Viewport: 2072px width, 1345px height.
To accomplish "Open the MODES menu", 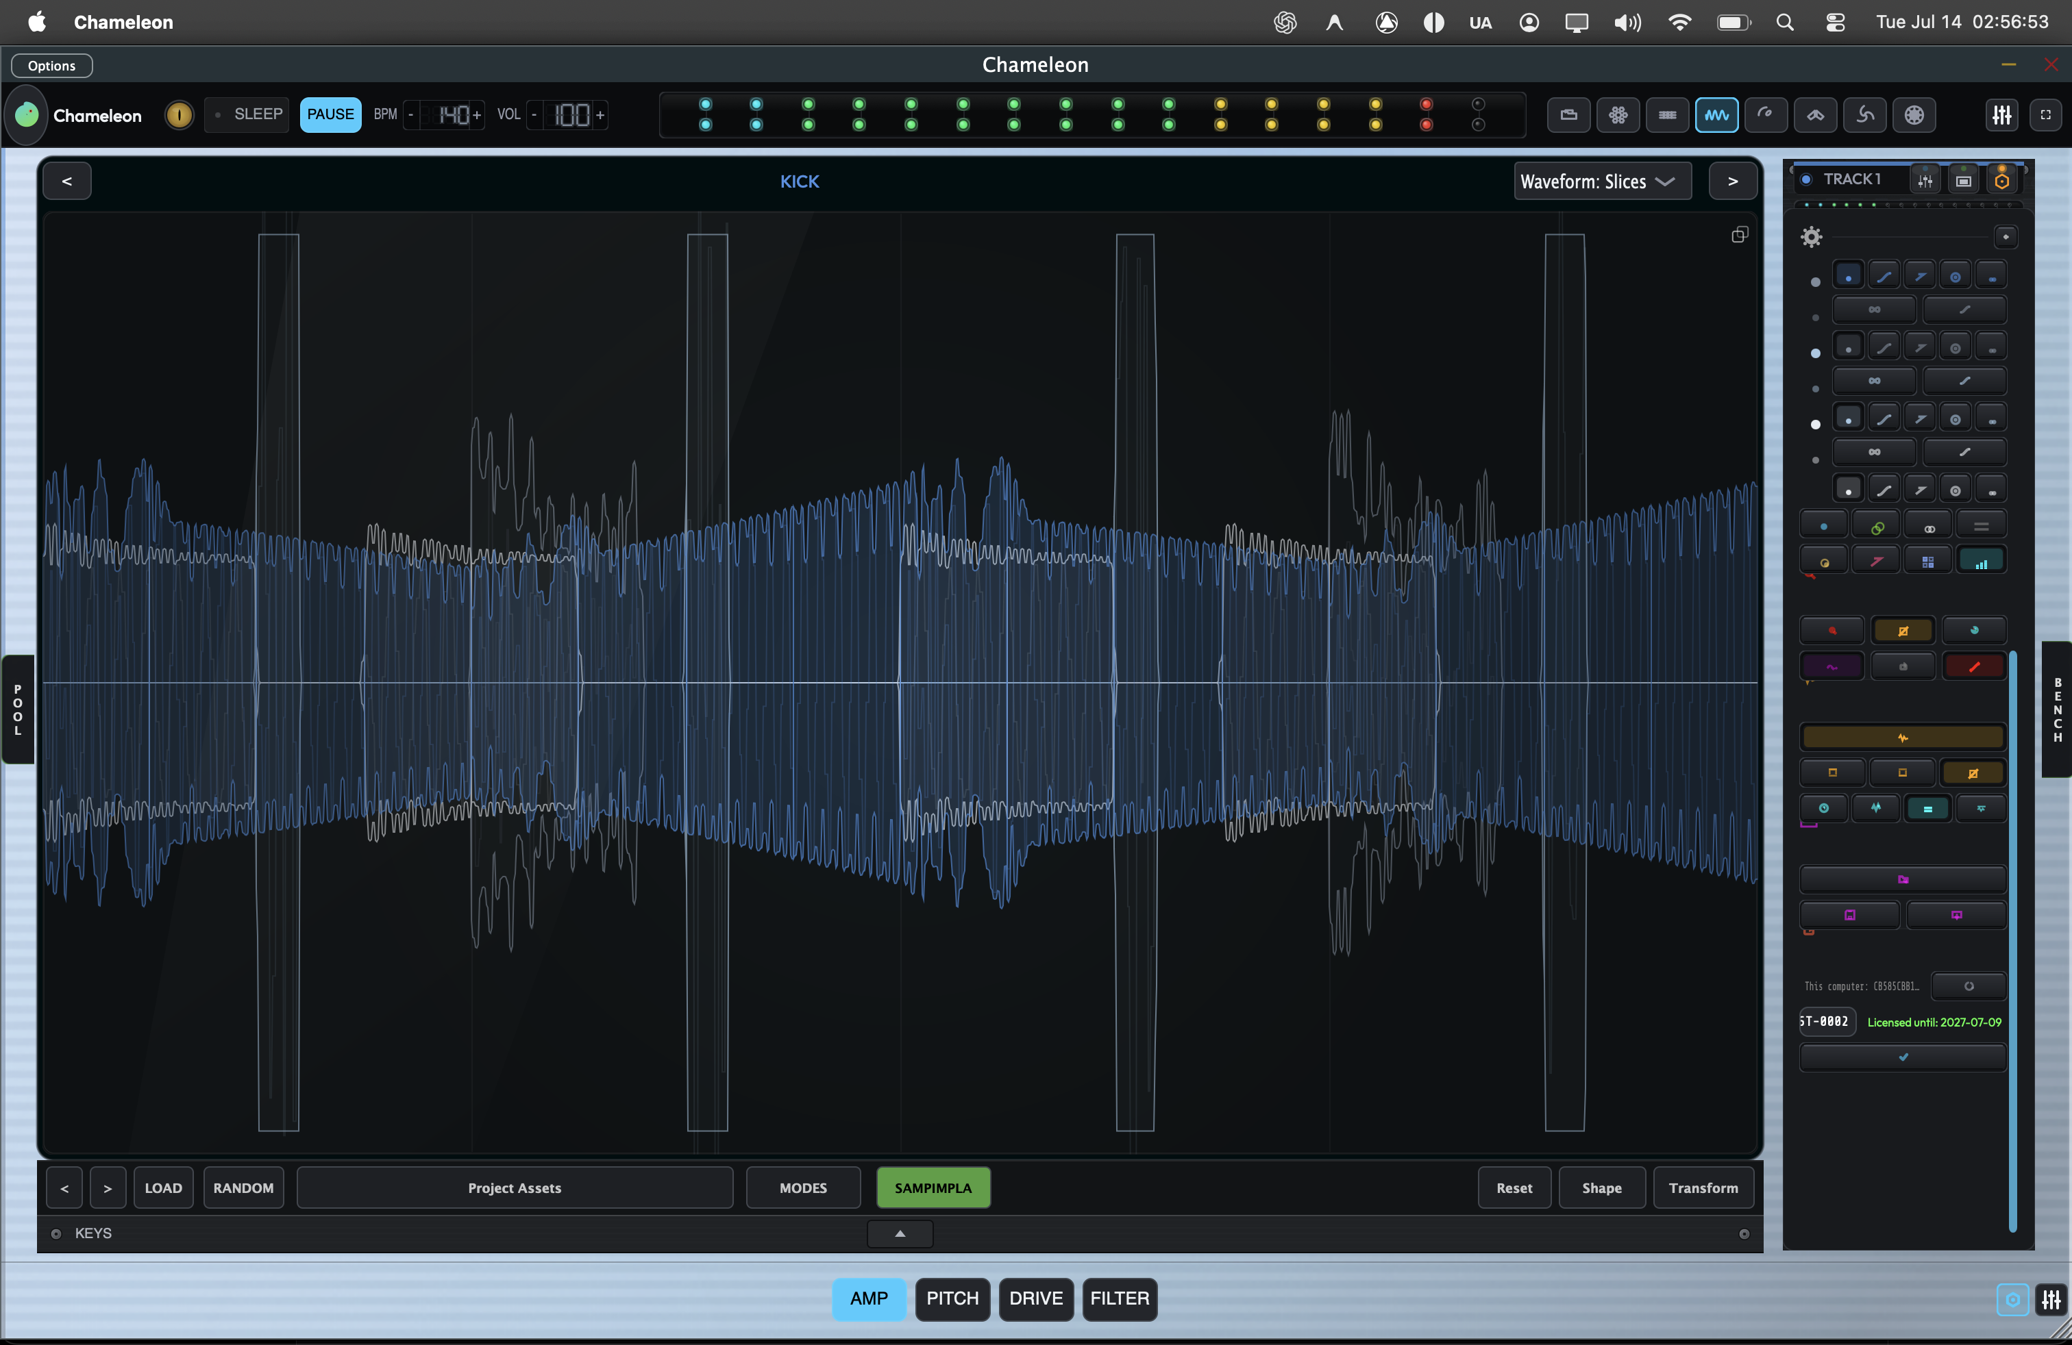I will tap(802, 1188).
